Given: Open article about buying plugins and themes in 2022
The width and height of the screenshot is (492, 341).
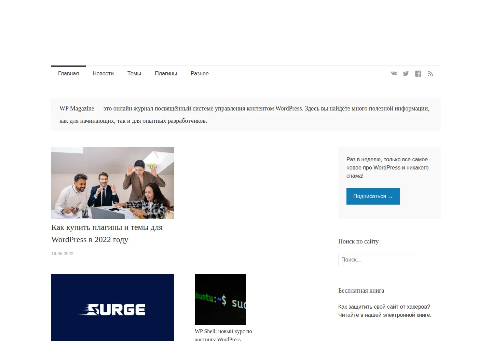Looking at the screenshot, I should (x=107, y=234).
